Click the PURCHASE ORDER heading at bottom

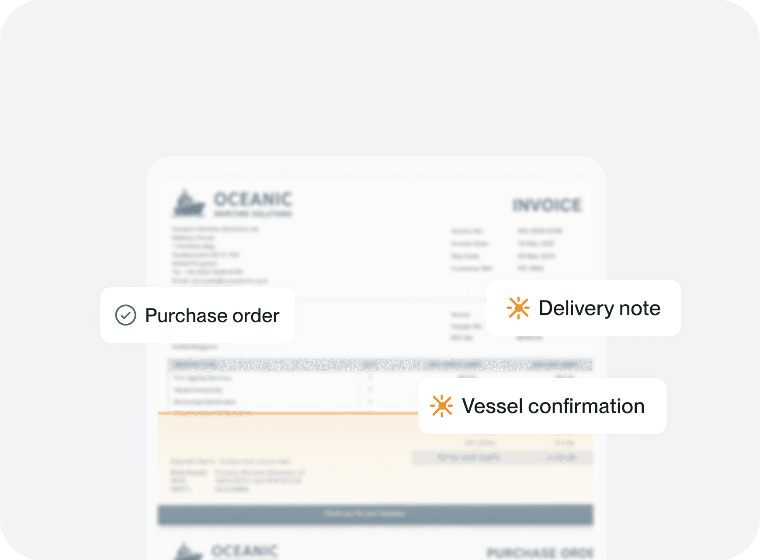(540, 553)
